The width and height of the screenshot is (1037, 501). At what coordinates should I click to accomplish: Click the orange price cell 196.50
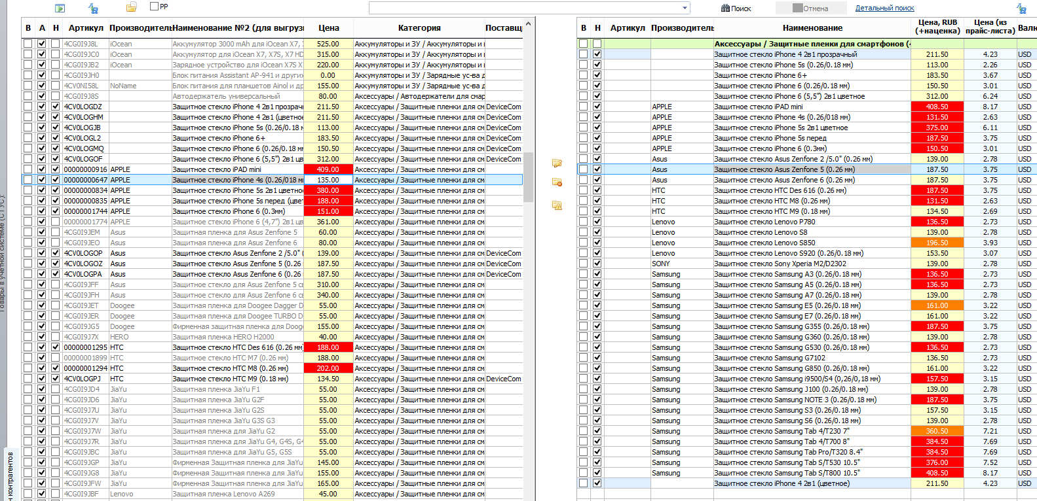point(937,243)
